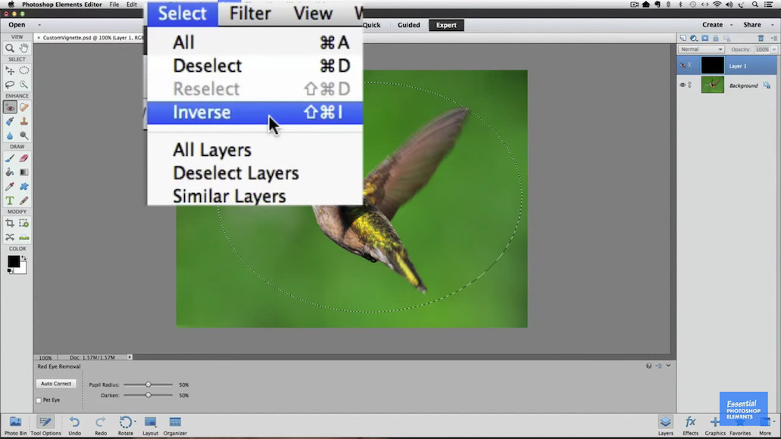Open the Rotate dropdown arrow
Viewport: 781px width, 439px height.
[135, 422]
